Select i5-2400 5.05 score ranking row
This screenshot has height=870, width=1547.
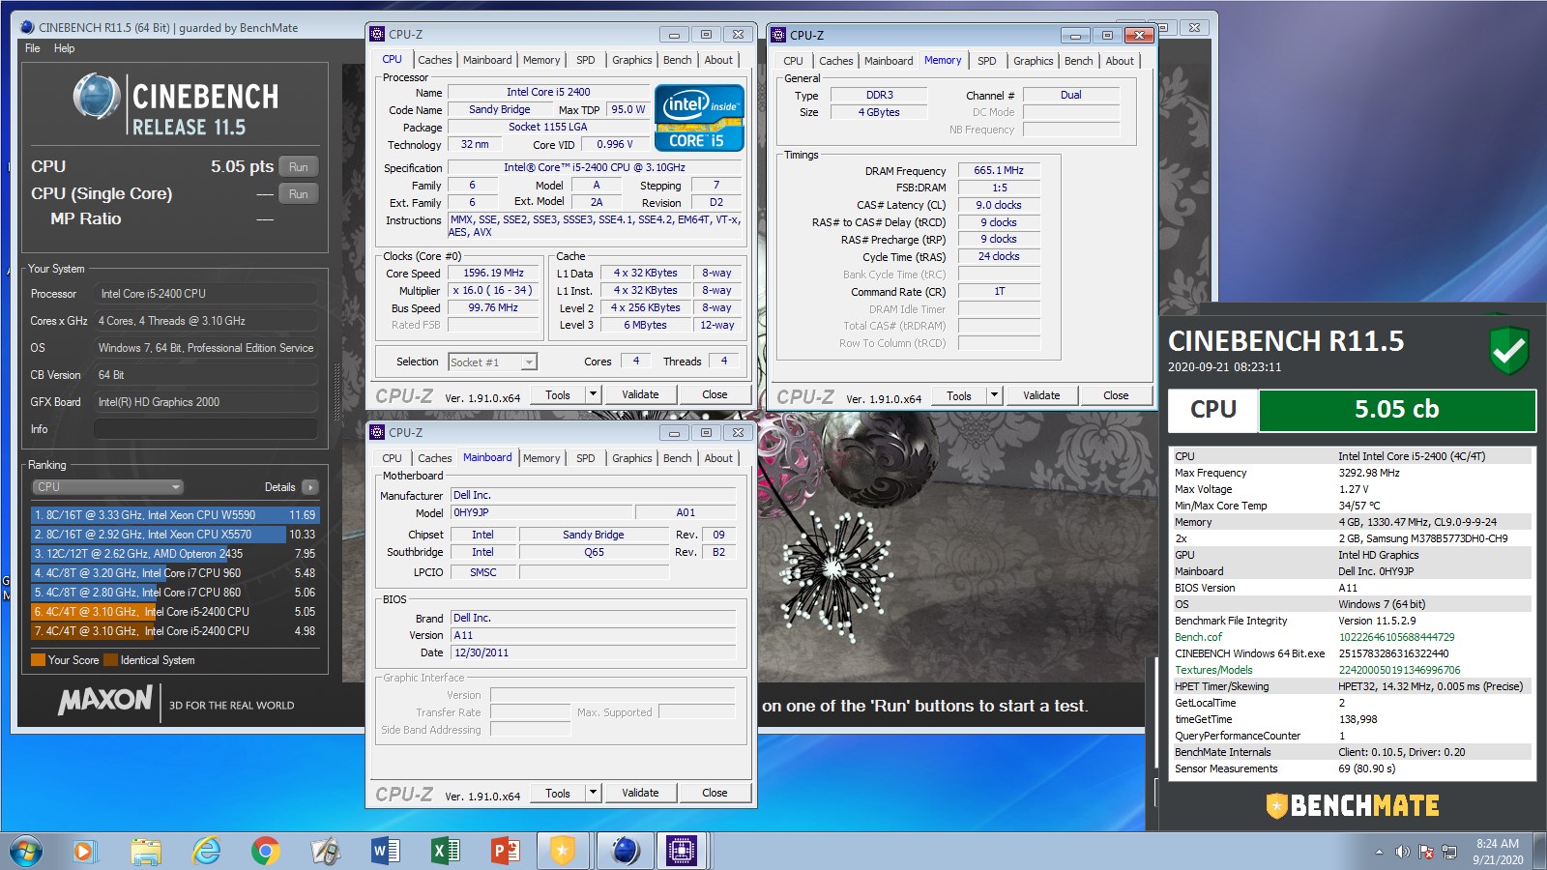(x=174, y=612)
